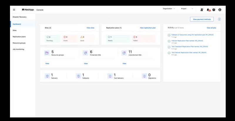Click the Failovers count icon
The width and height of the screenshot is (235, 121).
pyautogui.click(x=47, y=76)
